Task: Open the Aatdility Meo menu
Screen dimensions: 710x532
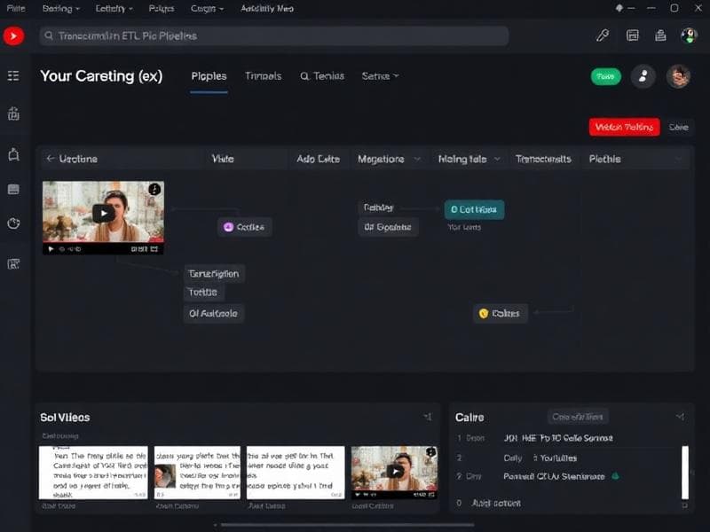Action: tap(267, 9)
